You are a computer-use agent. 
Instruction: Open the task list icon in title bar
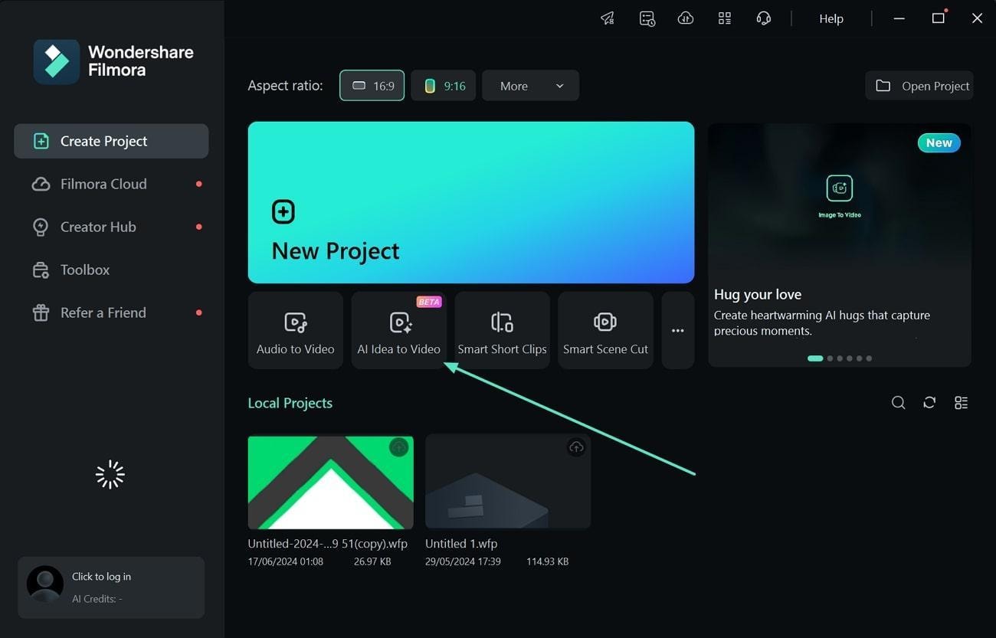[x=647, y=18]
